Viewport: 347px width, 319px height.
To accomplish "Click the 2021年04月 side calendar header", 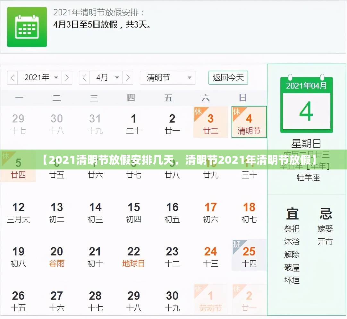I will [x=306, y=85].
